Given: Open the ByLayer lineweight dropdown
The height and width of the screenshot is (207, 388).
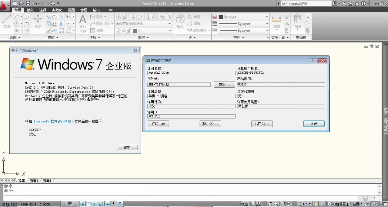Looking at the screenshot, I should pyautogui.click(x=243, y=24).
